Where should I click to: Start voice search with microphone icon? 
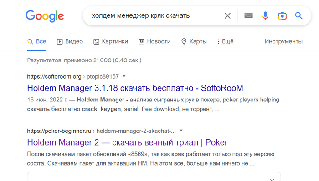(x=265, y=15)
